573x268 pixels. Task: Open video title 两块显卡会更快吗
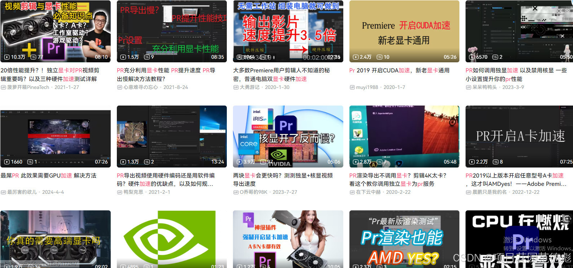point(283,179)
